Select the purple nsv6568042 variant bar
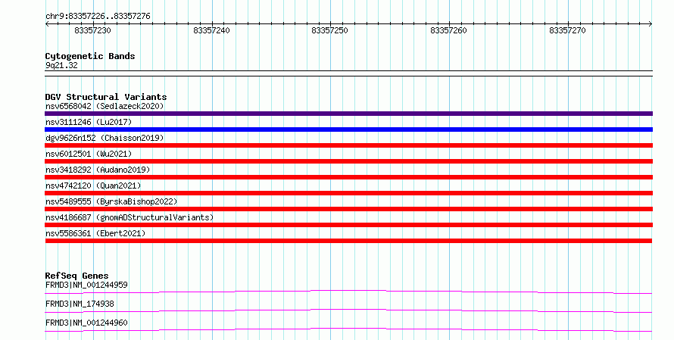The image size is (674, 340). [x=348, y=114]
